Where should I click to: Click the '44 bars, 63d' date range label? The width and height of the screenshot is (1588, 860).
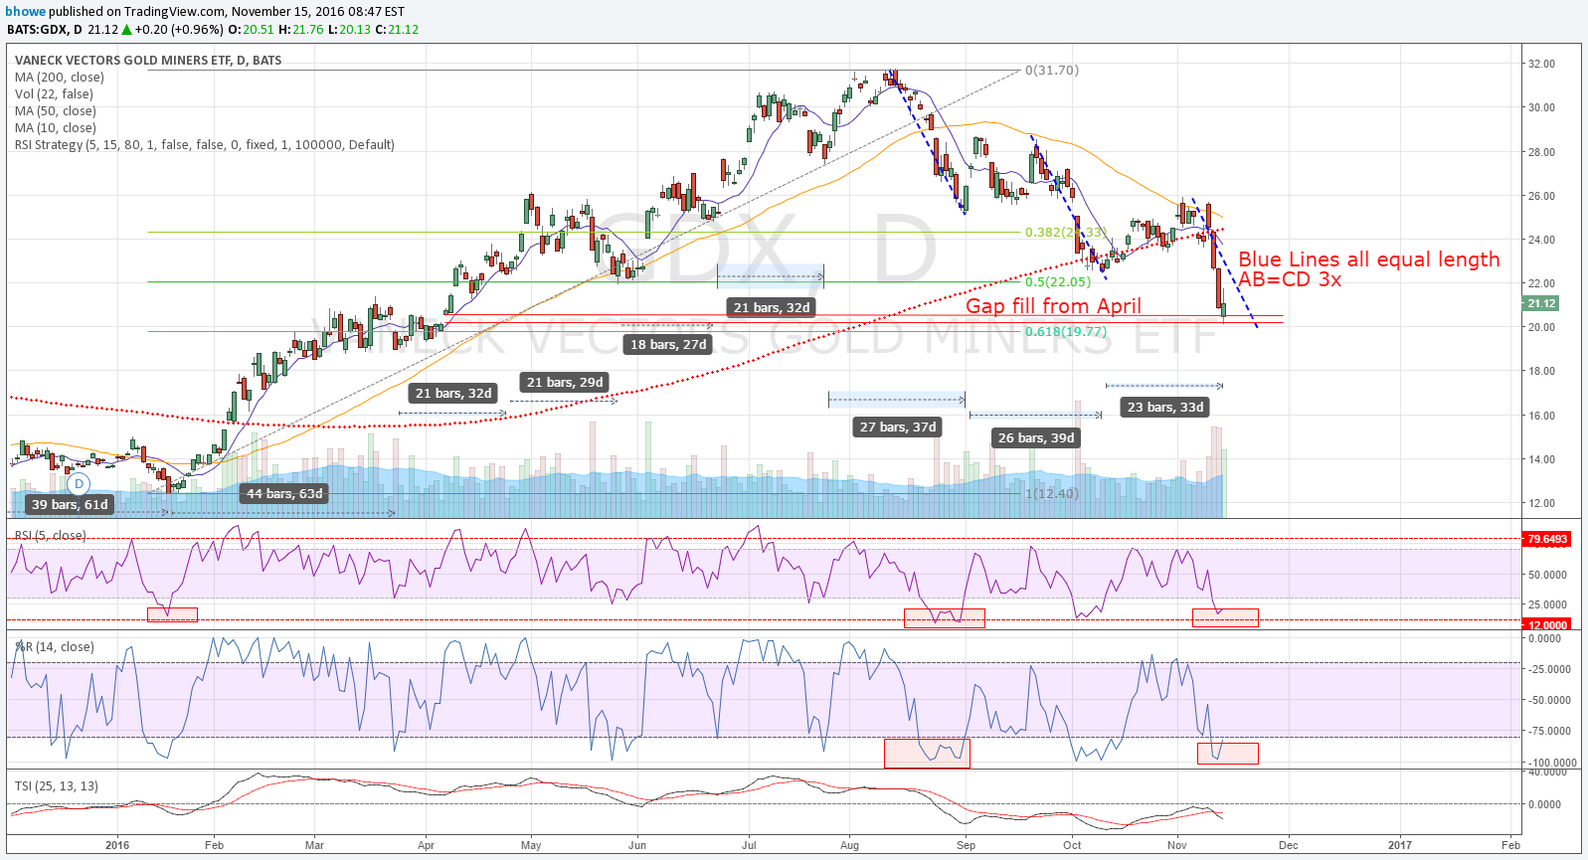click(284, 494)
